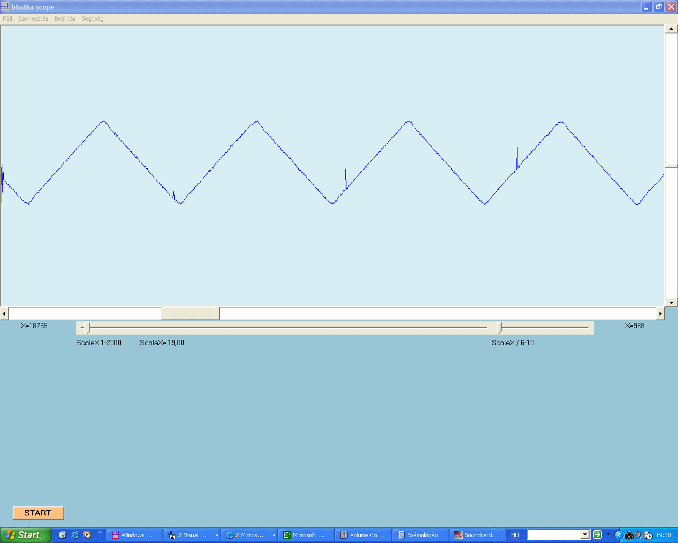The height and width of the screenshot is (543, 678).
Task: Click the camera icon in system tray
Action: coord(629,535)
